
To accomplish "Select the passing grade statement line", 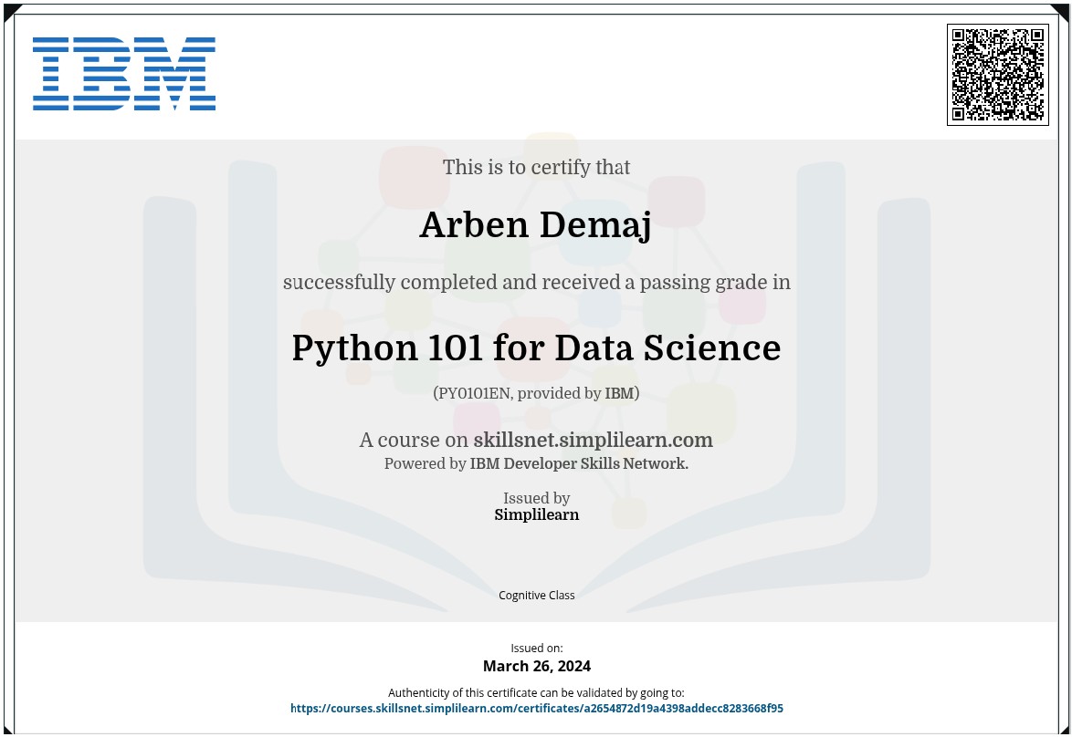I will (x=536, y=282).
